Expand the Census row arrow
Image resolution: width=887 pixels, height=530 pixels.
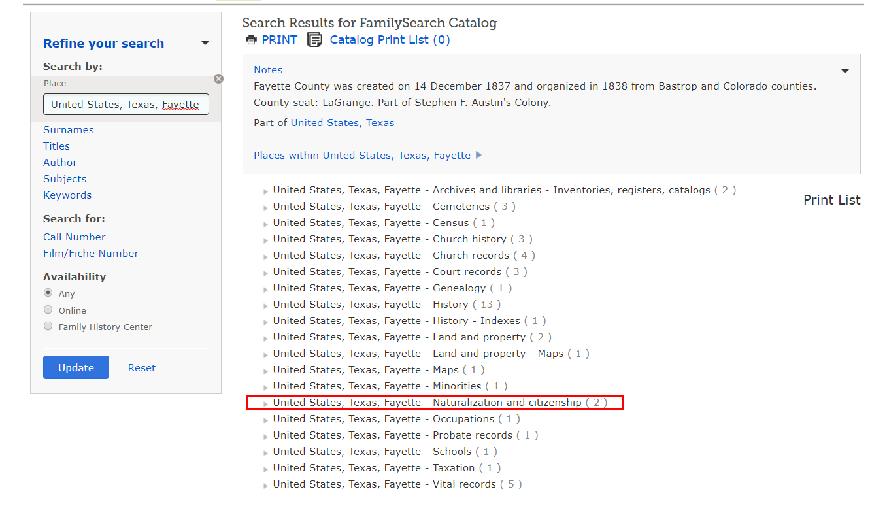[265, 224]
